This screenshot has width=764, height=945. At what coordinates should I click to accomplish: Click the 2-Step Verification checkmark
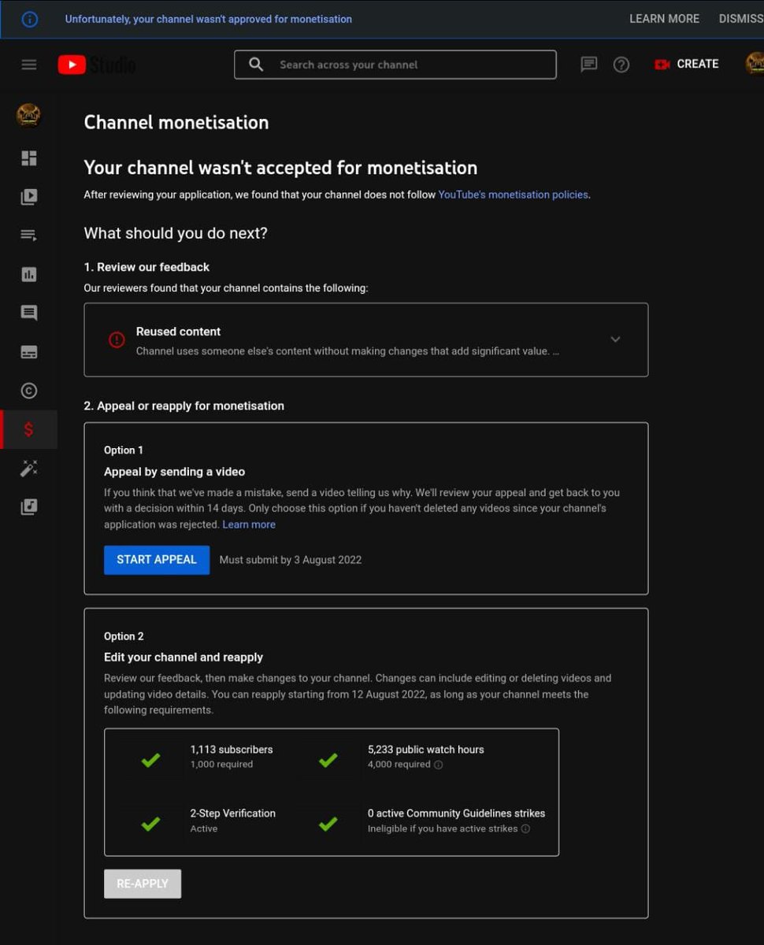(x=150, y=824)
